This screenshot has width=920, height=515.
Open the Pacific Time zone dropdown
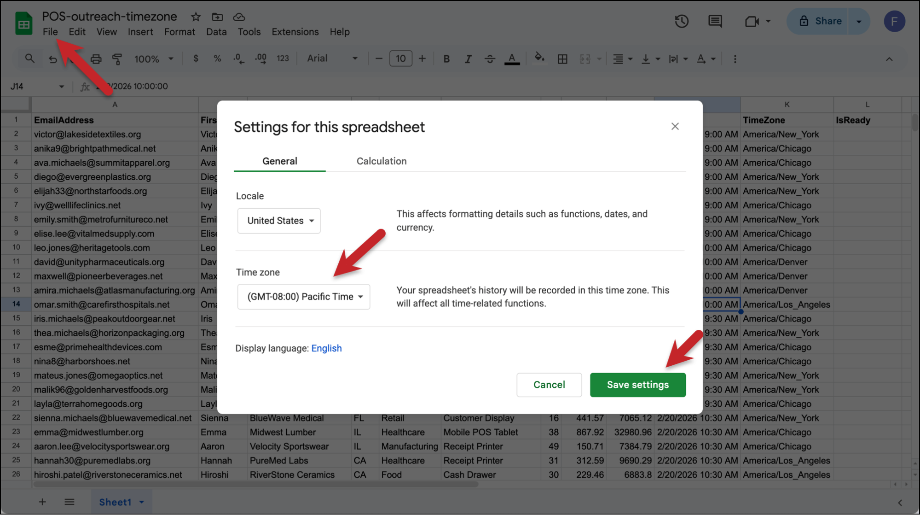[x=304, y=297]
